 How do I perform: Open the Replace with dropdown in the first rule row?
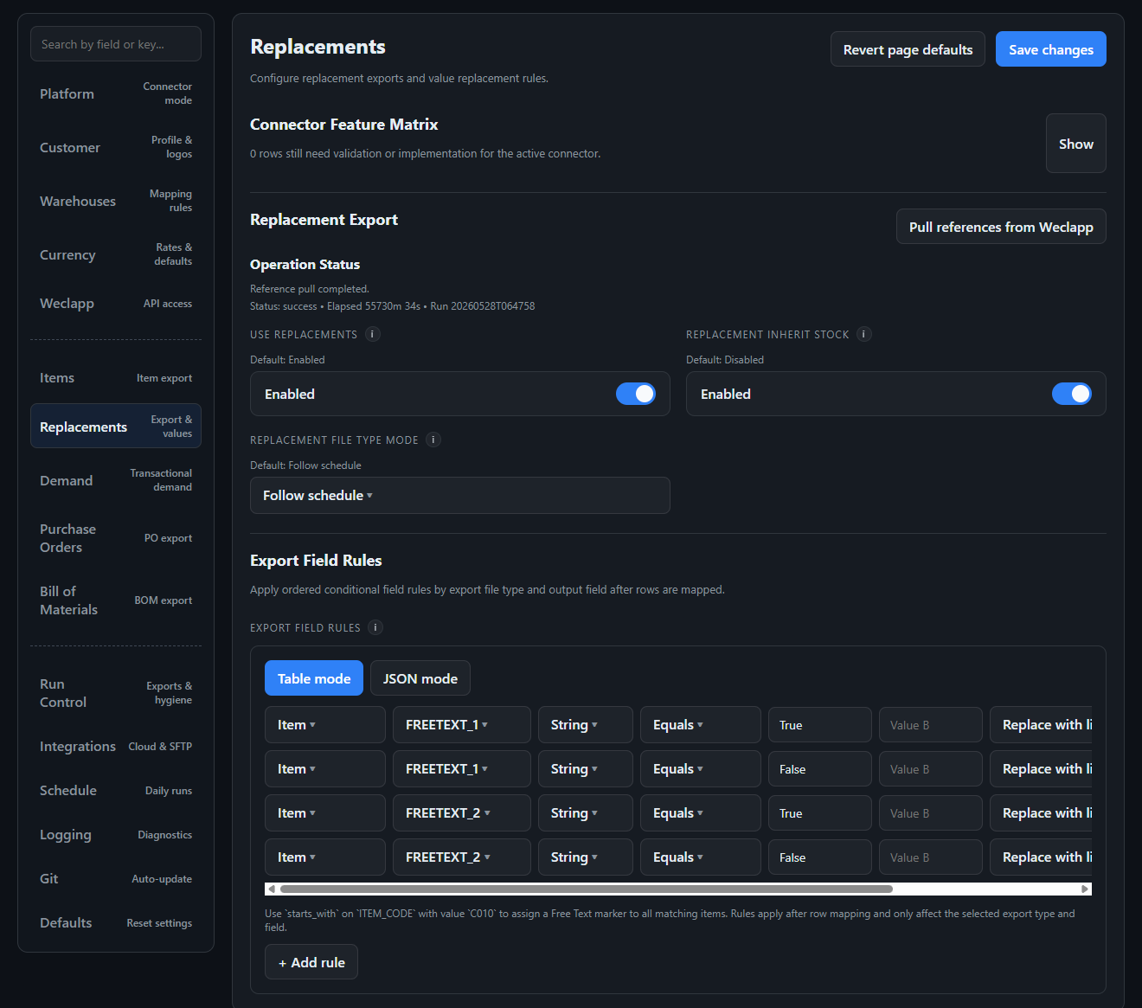(1042, 725)
